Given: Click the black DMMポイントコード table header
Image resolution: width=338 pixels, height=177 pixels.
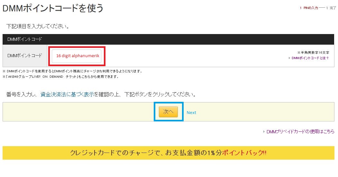Looking at the screenshot, I should 168,39.
